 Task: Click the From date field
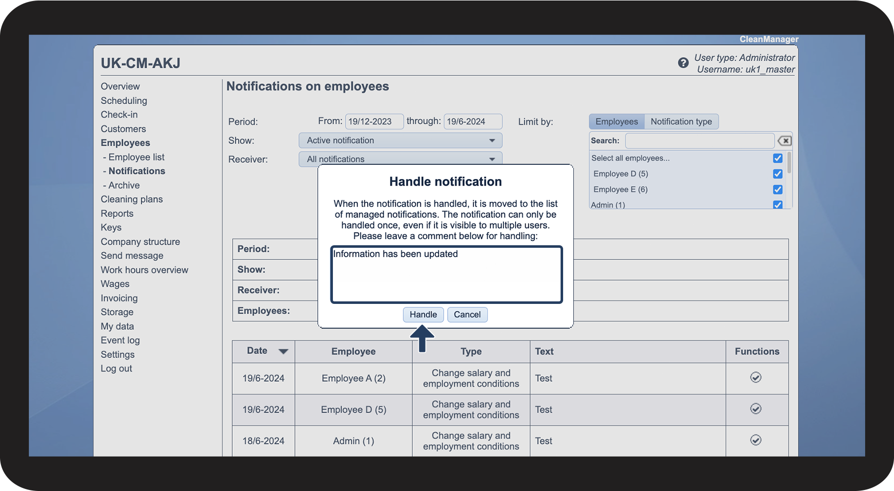[374, 121]
